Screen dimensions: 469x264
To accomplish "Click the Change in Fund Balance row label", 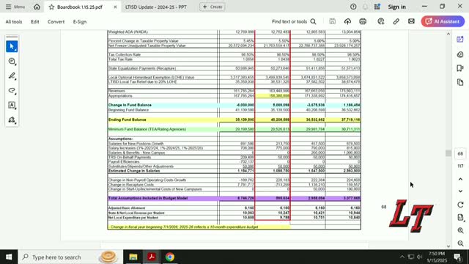I will [130, 105].
